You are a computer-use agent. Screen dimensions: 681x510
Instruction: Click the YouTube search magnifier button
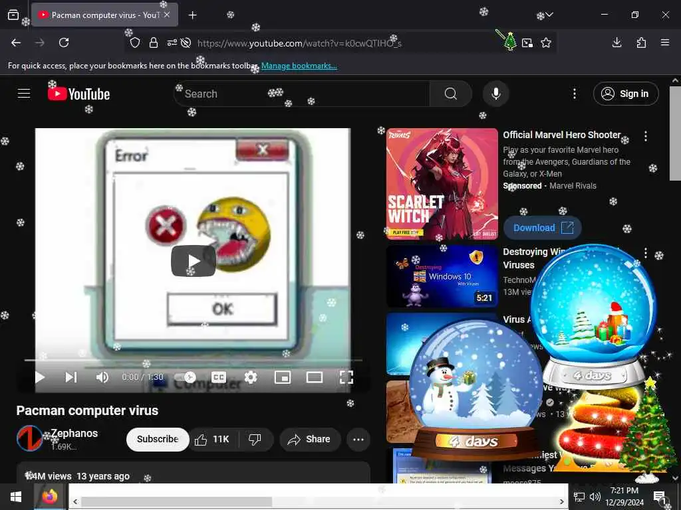pos(451,94)
